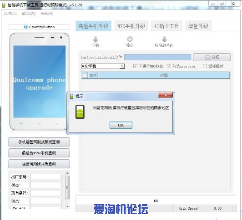Click the Android phone icon in the dialog
Viewport: 242px width, 220px height.
coord(80,112)
